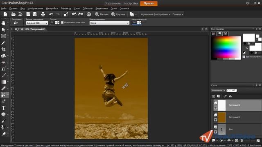Viewport: 262px width, 147px height.
Task: Open a file with the folder icon
Action: [x=14, y=14]
